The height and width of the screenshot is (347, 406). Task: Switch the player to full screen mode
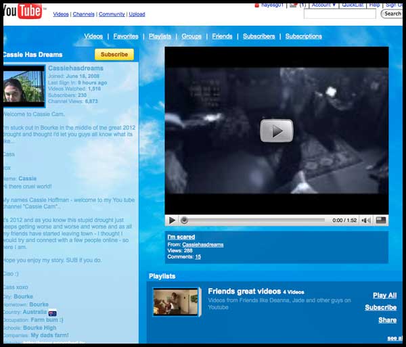coord(381,220)
